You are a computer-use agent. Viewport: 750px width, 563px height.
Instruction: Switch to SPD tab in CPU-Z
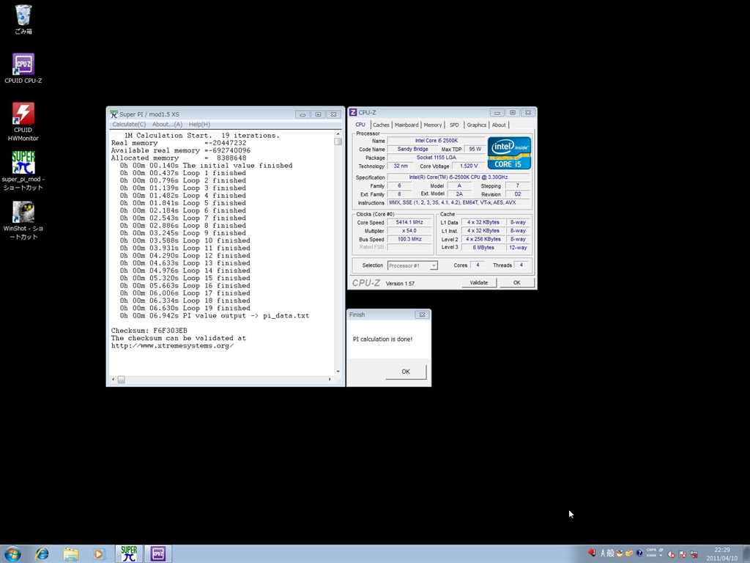point(454,125)
